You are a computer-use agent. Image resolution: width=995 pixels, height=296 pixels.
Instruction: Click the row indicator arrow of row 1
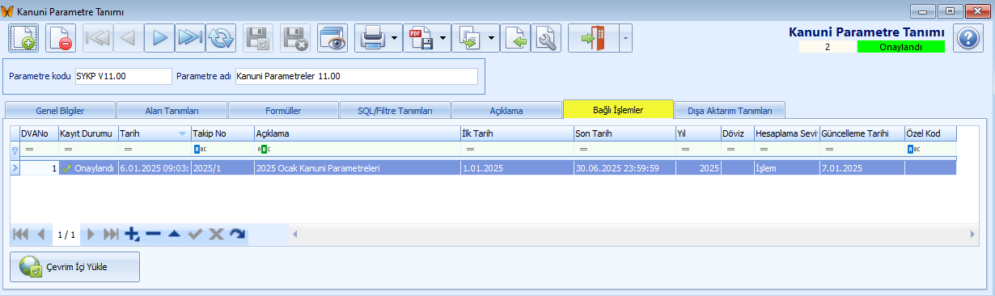[x=15, y=168]
